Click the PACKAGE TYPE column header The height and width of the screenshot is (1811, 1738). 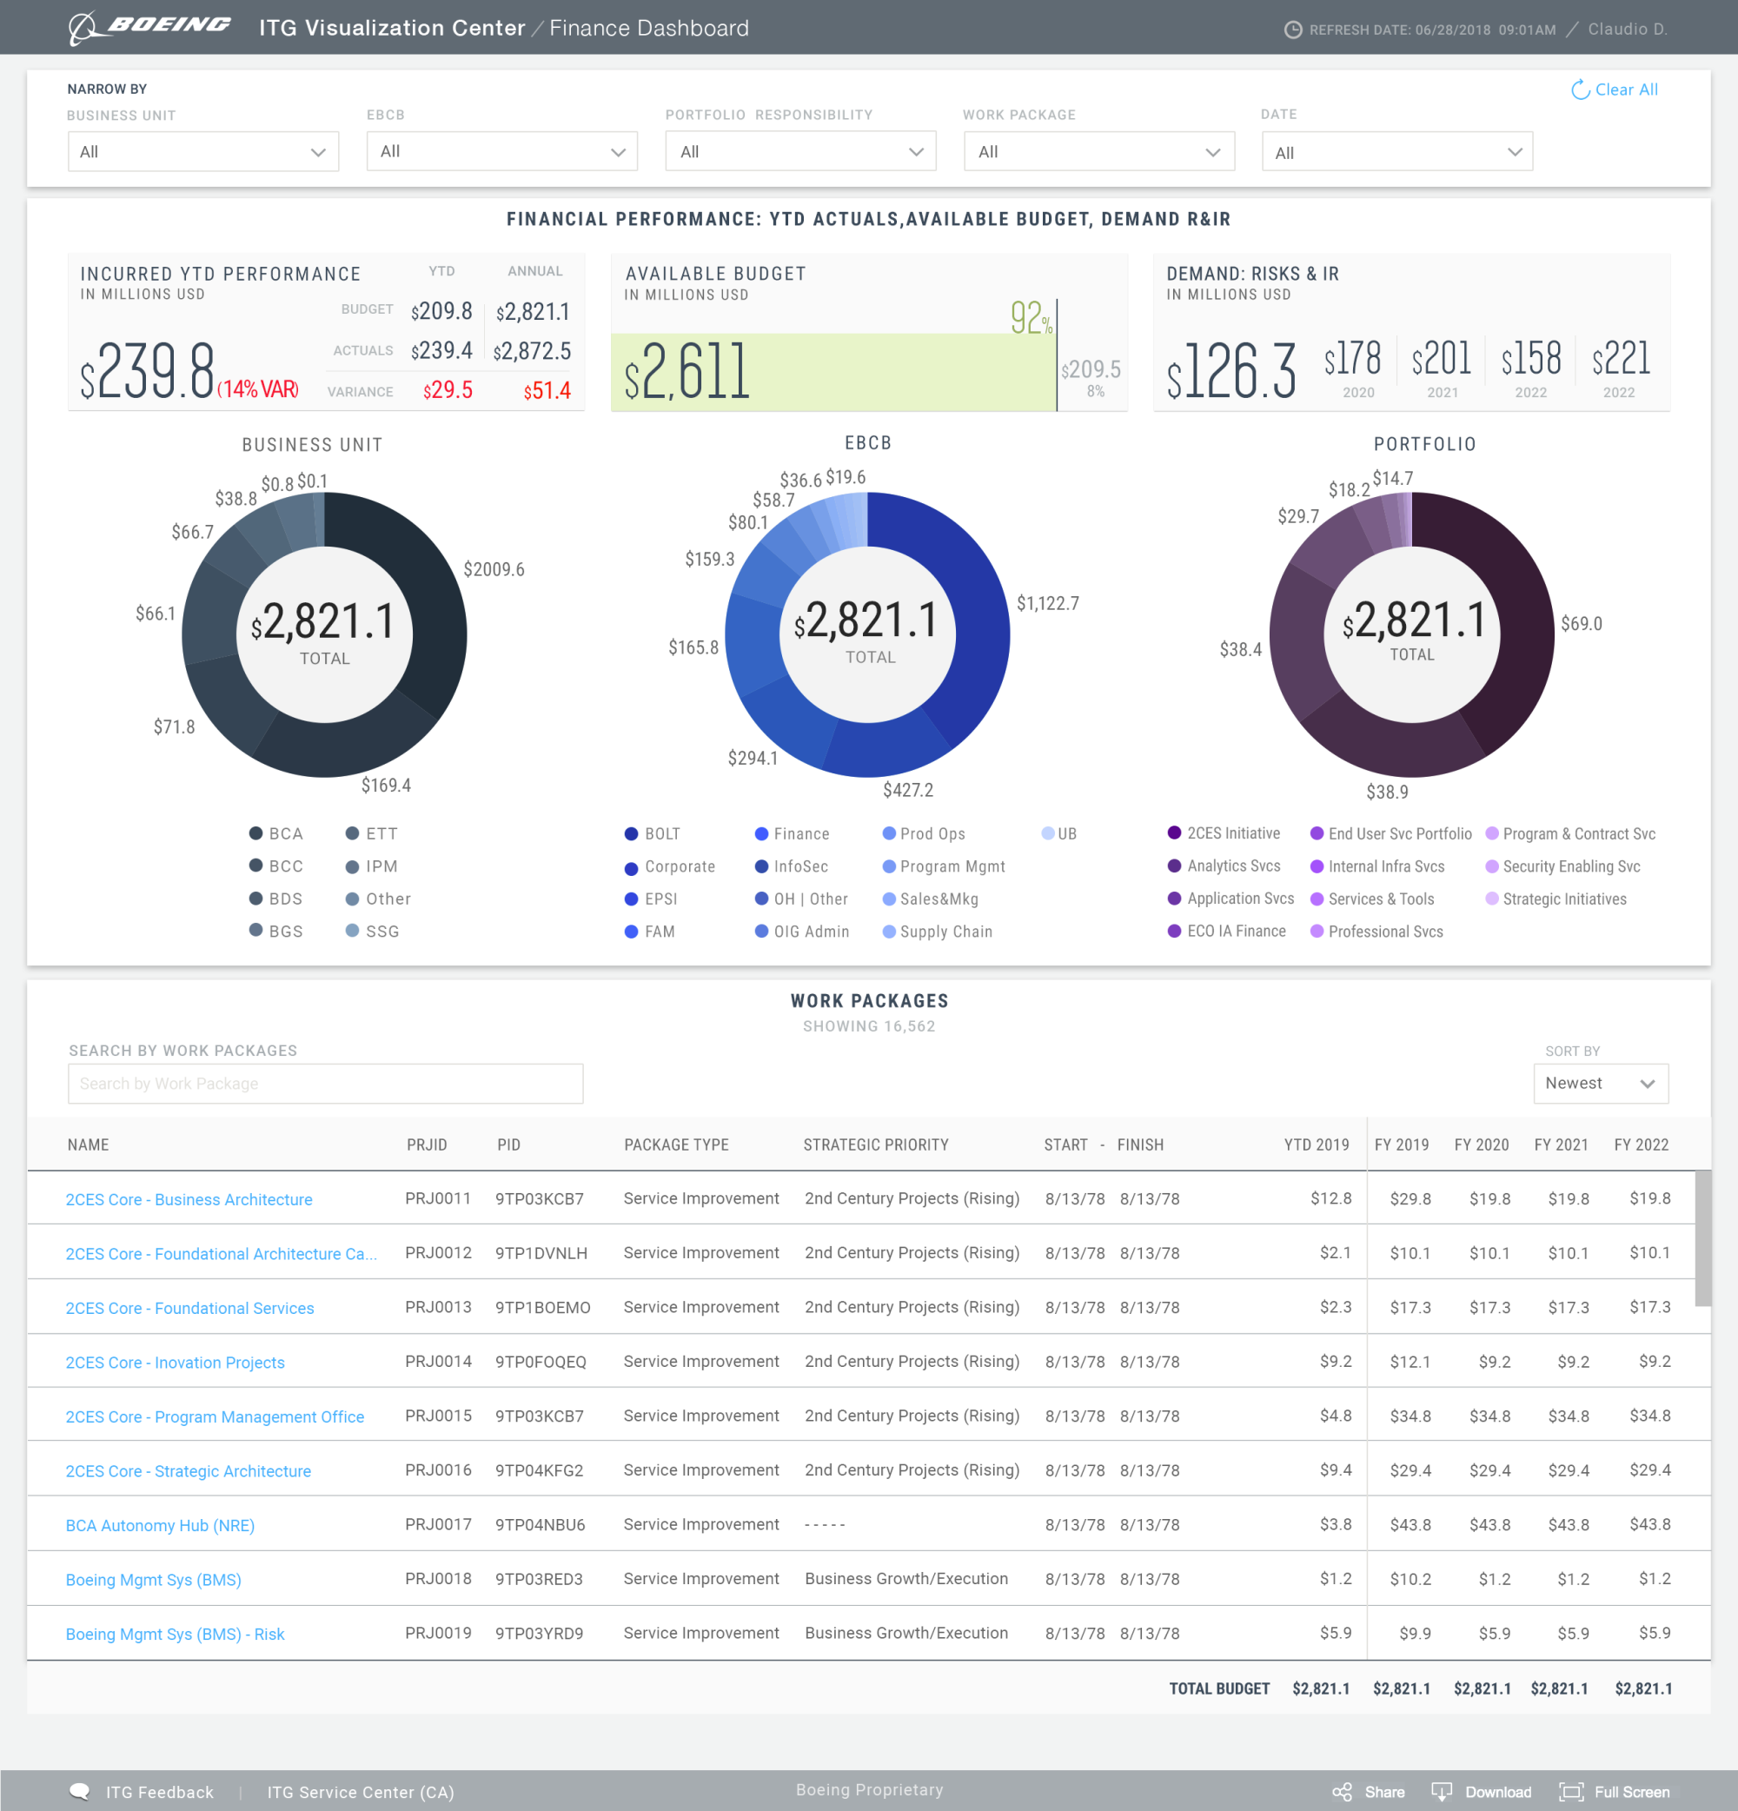coord(676,1144)
